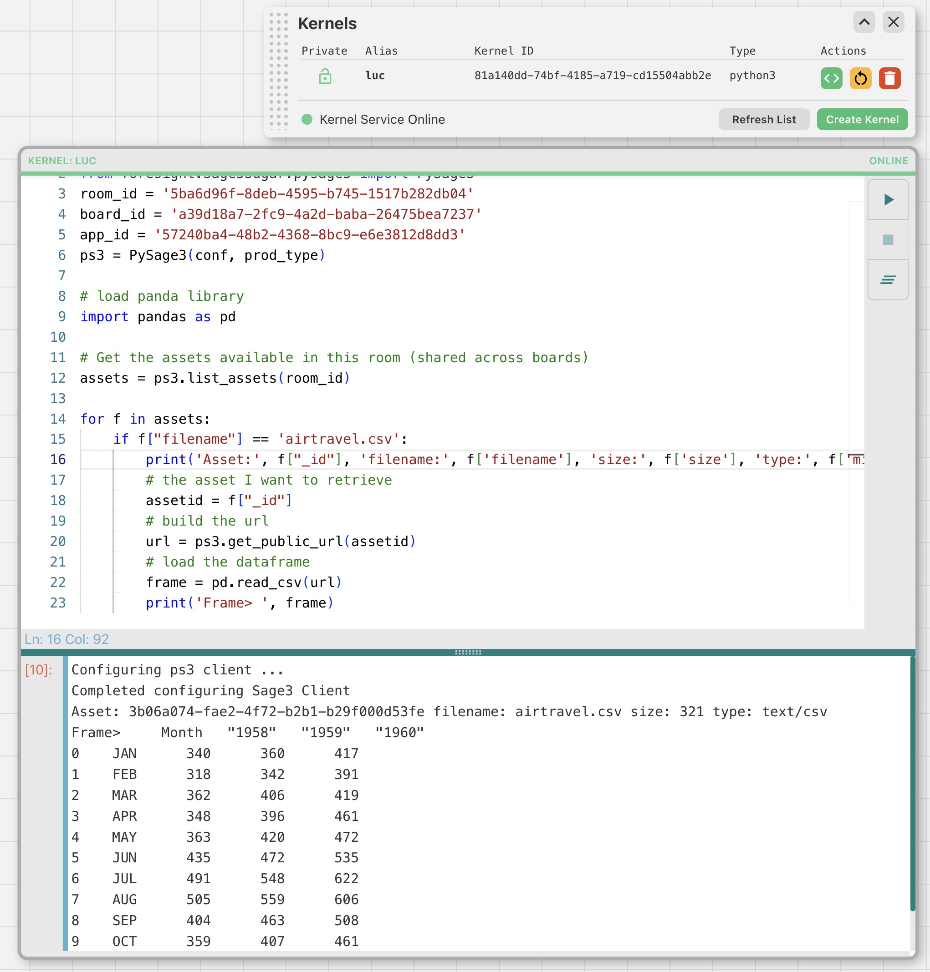Image resolution: width=930 pixels, height=972 pixels.
Task: Click the import pandas line
Action: coord(158,317)
